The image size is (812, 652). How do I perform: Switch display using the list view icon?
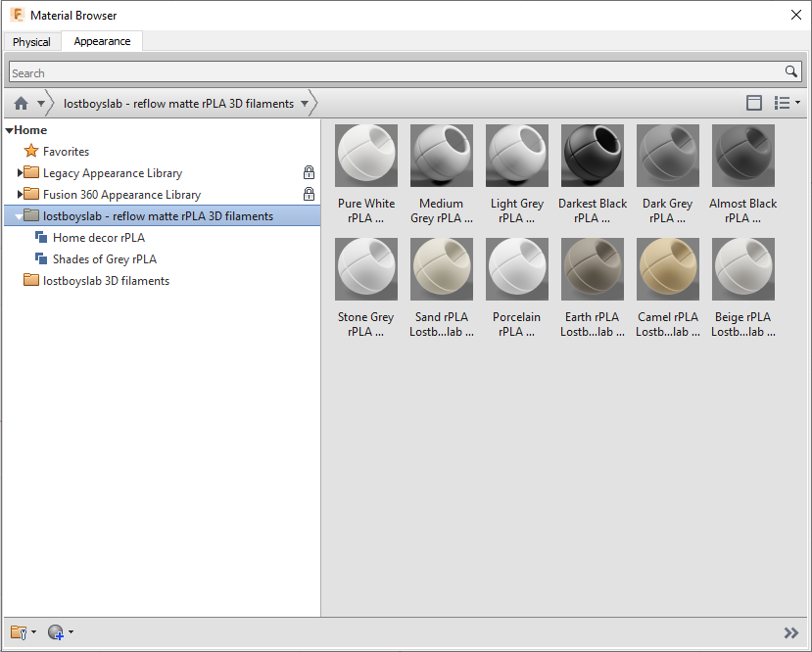point(782,103)
